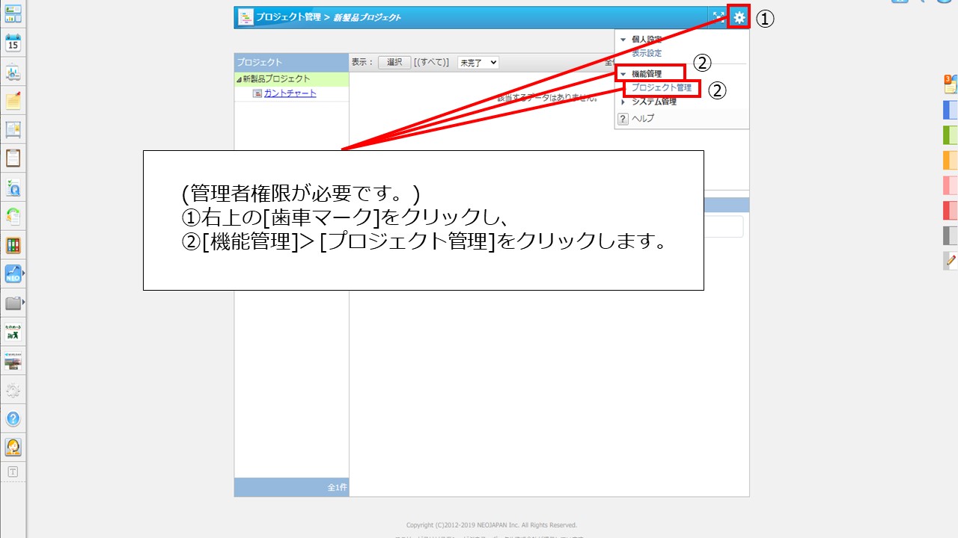Click the T text icon in sidebar
958x538 pixels.
(13, 471)
